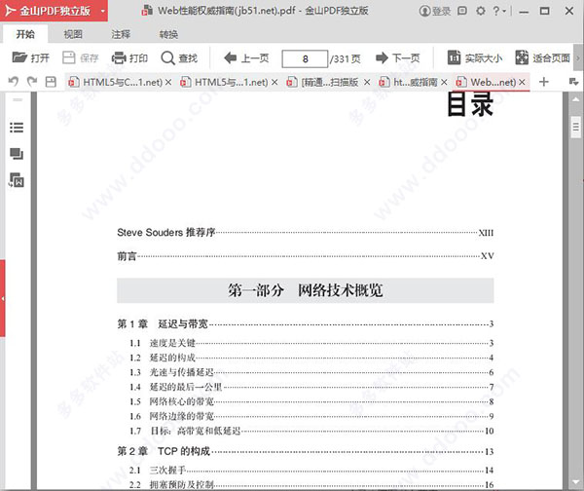The image size is (584, 491).
Task: Switch to the 注释 ribbon tab
Action: pos(121,34)
